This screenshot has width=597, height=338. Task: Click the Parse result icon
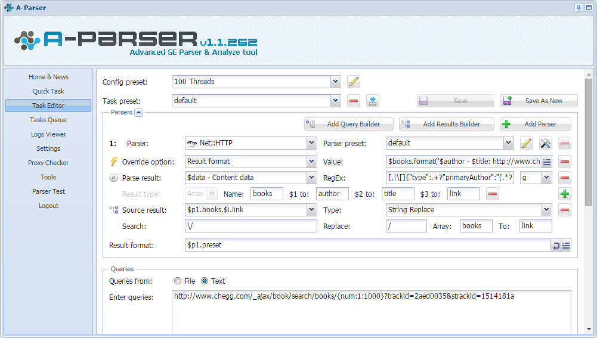tap(113, 178)
